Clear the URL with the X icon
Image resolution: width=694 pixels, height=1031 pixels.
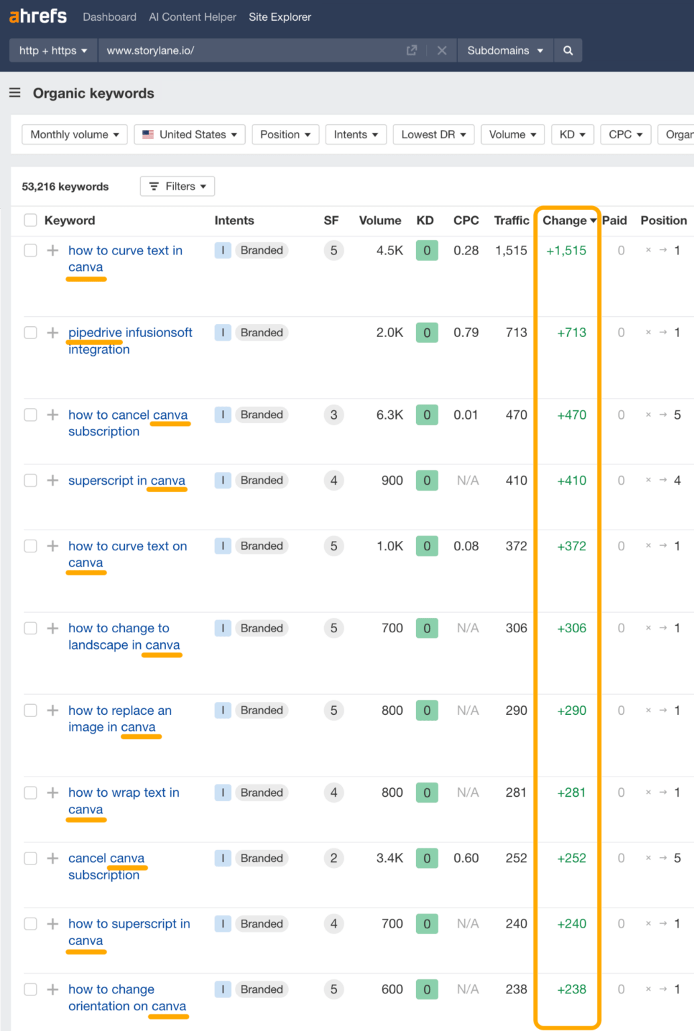pos(442,50)
